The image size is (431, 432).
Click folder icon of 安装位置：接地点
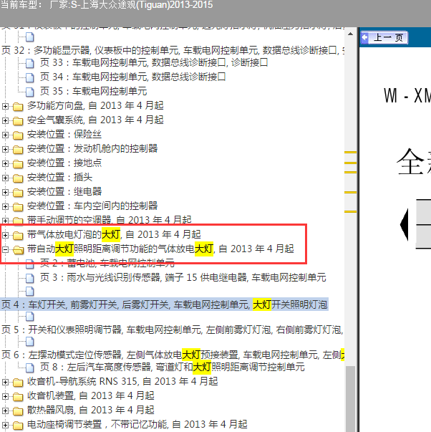point(18,163)
